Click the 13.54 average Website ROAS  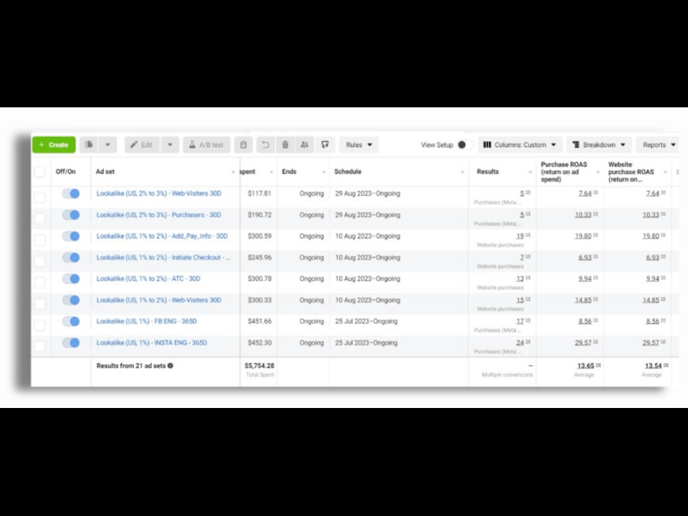point(654,365)
